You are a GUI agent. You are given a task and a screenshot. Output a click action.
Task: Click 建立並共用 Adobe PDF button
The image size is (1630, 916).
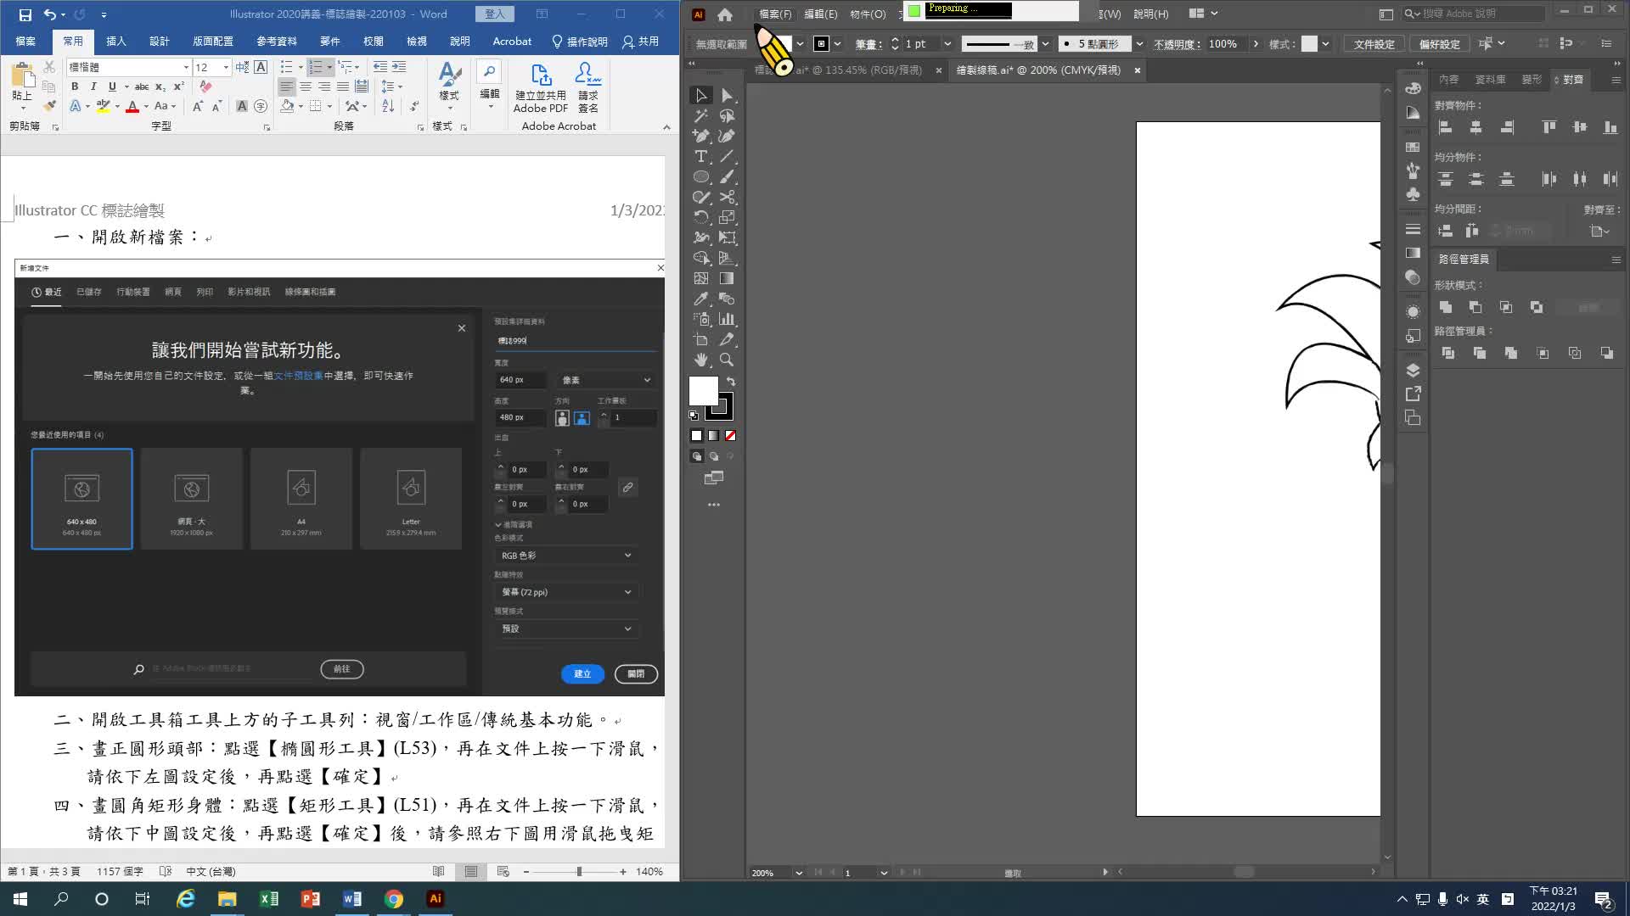(541, 88)
